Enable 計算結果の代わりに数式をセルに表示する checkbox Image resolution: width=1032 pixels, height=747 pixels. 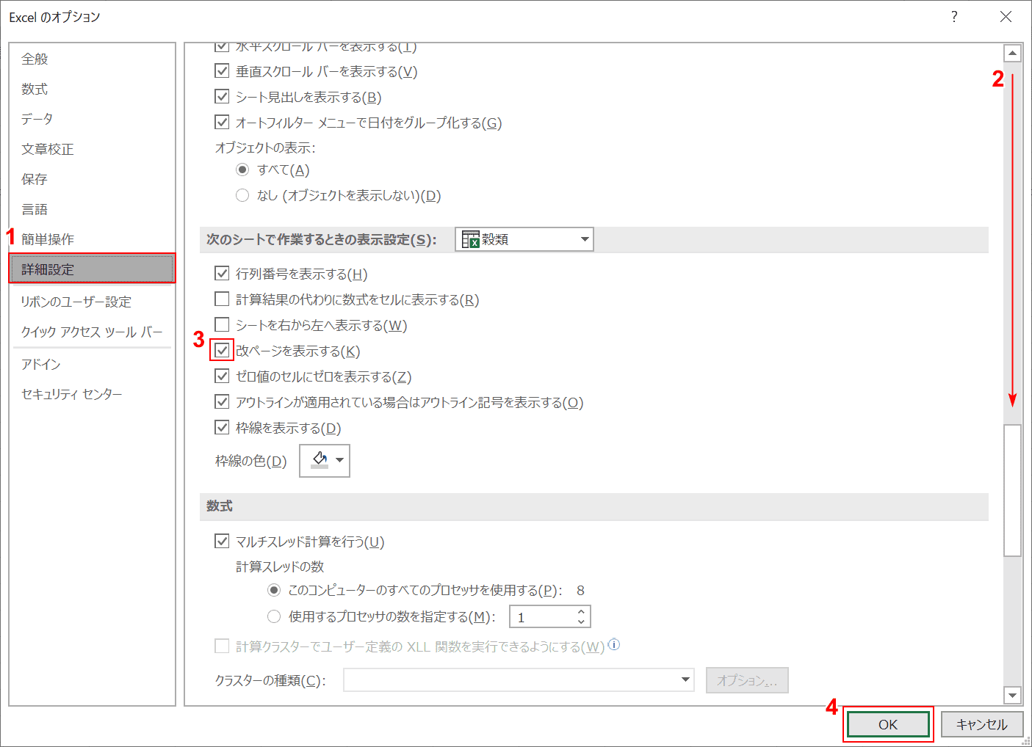(x=222, y=299)
